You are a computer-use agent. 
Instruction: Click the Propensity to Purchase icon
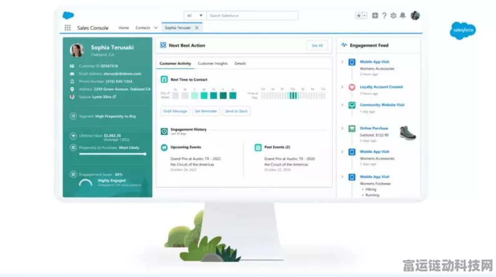[73, 148]
